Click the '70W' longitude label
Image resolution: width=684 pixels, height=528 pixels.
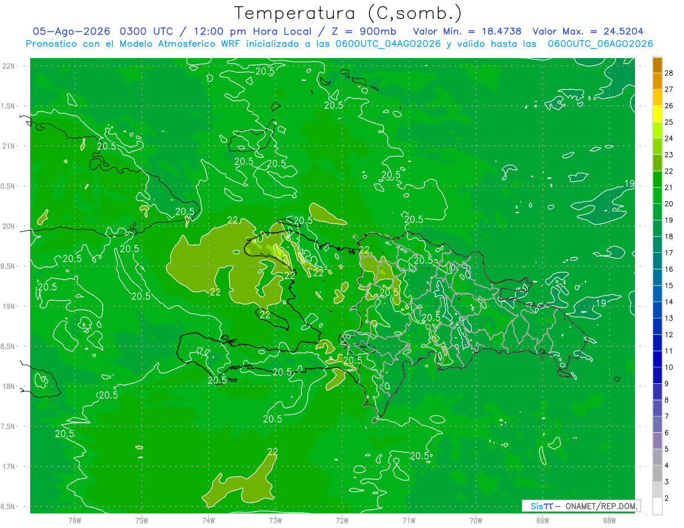475,521
